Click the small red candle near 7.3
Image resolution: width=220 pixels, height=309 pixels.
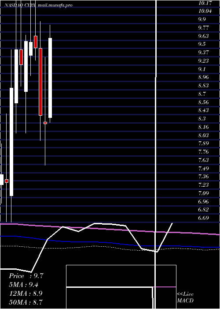[7, 181]
